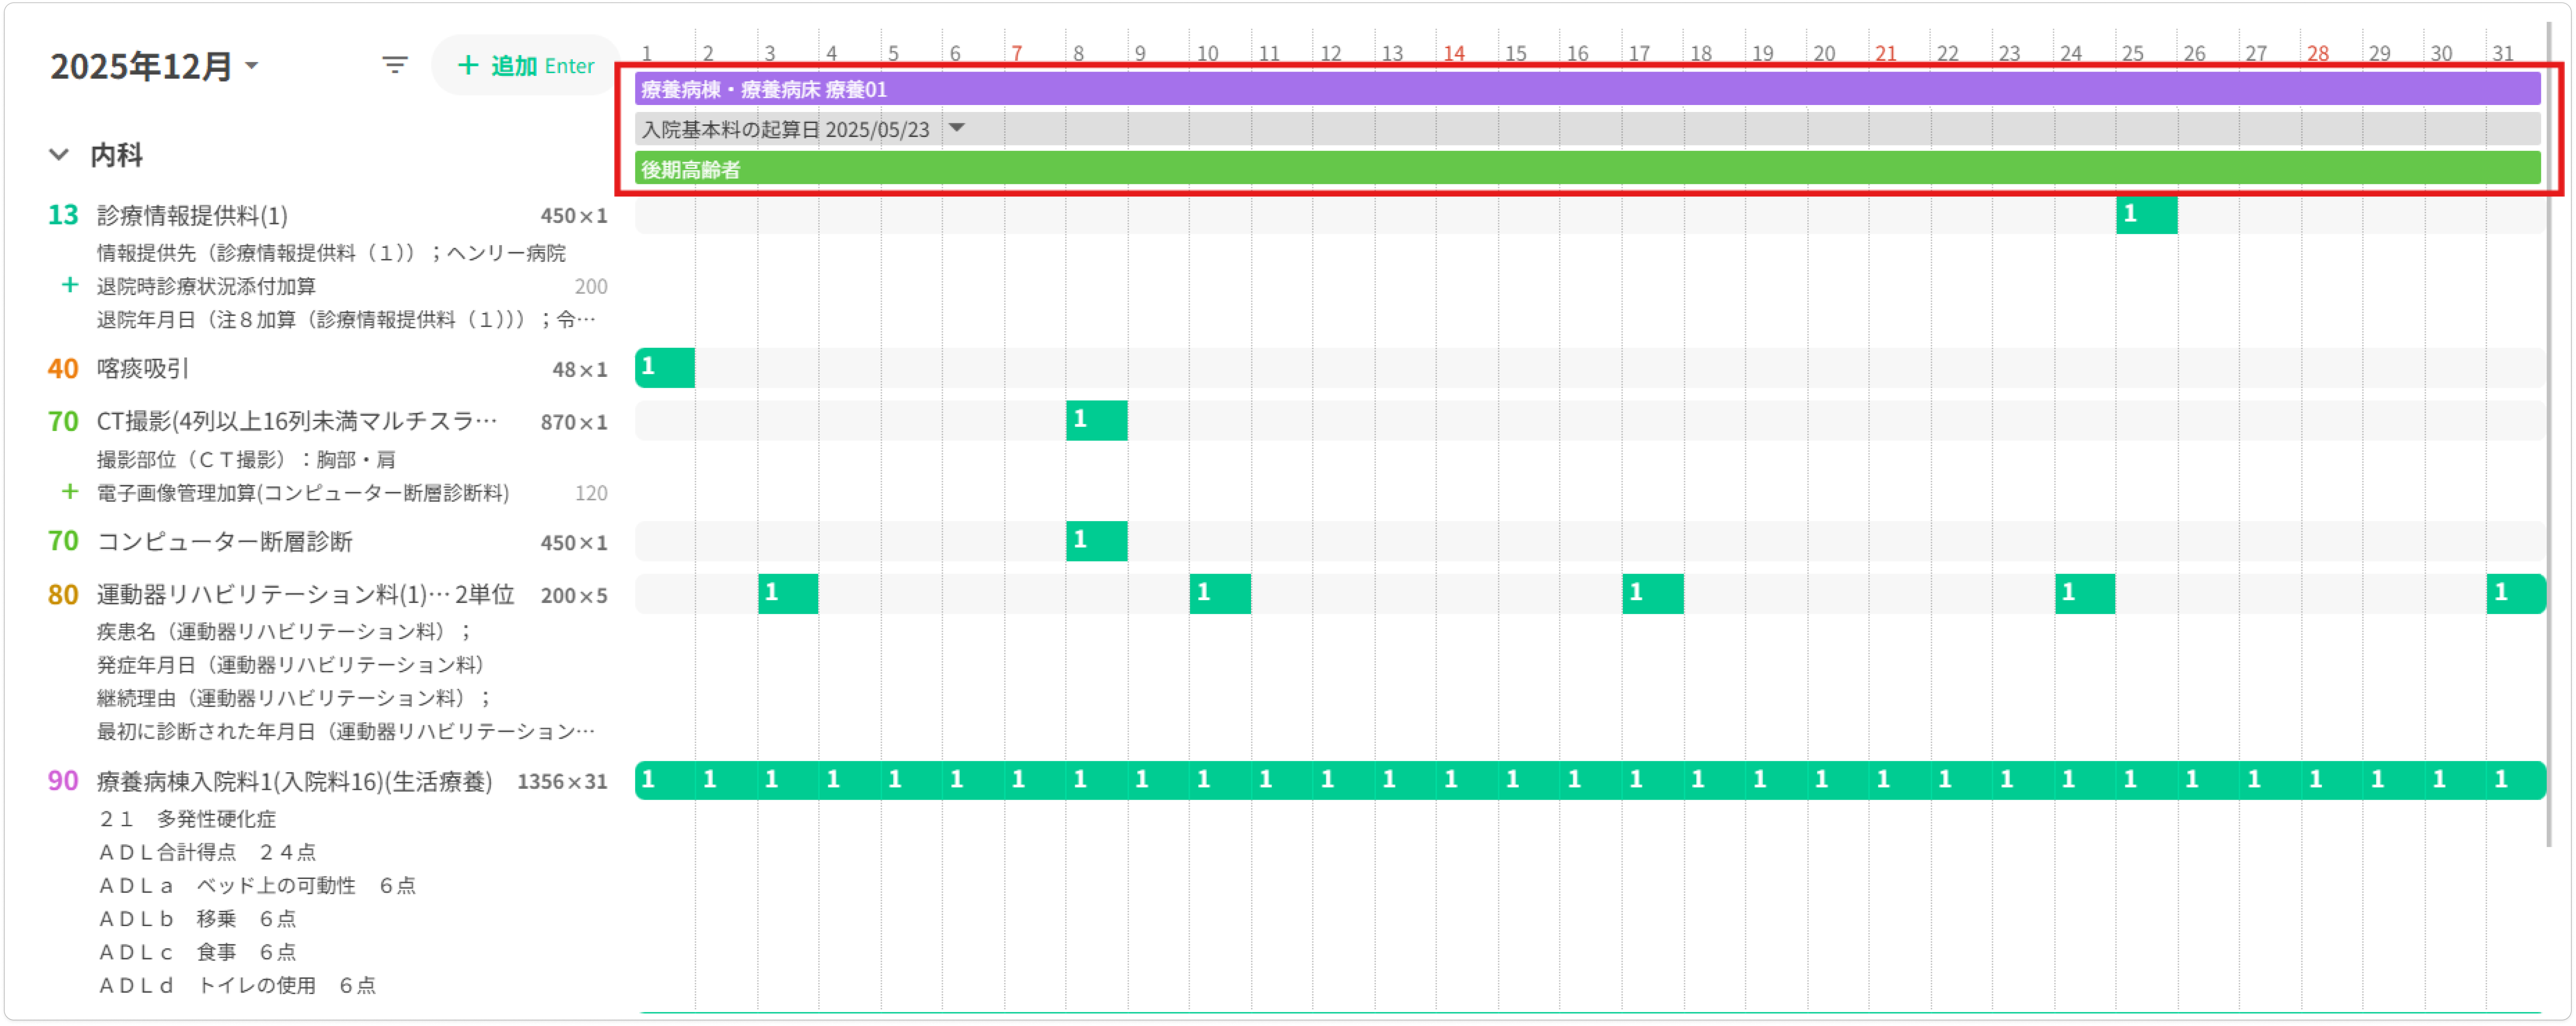Select the 診療情報提供料(1) item row

(192, 216)
